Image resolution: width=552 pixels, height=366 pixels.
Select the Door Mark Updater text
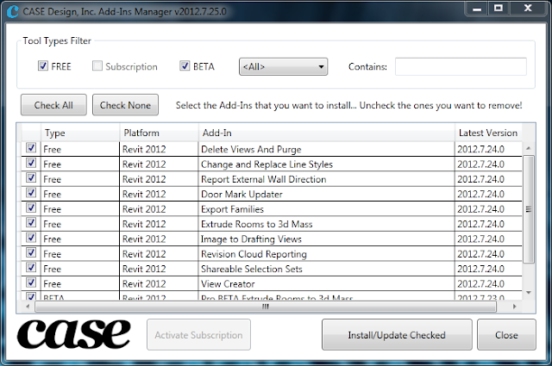coord(241,195)
